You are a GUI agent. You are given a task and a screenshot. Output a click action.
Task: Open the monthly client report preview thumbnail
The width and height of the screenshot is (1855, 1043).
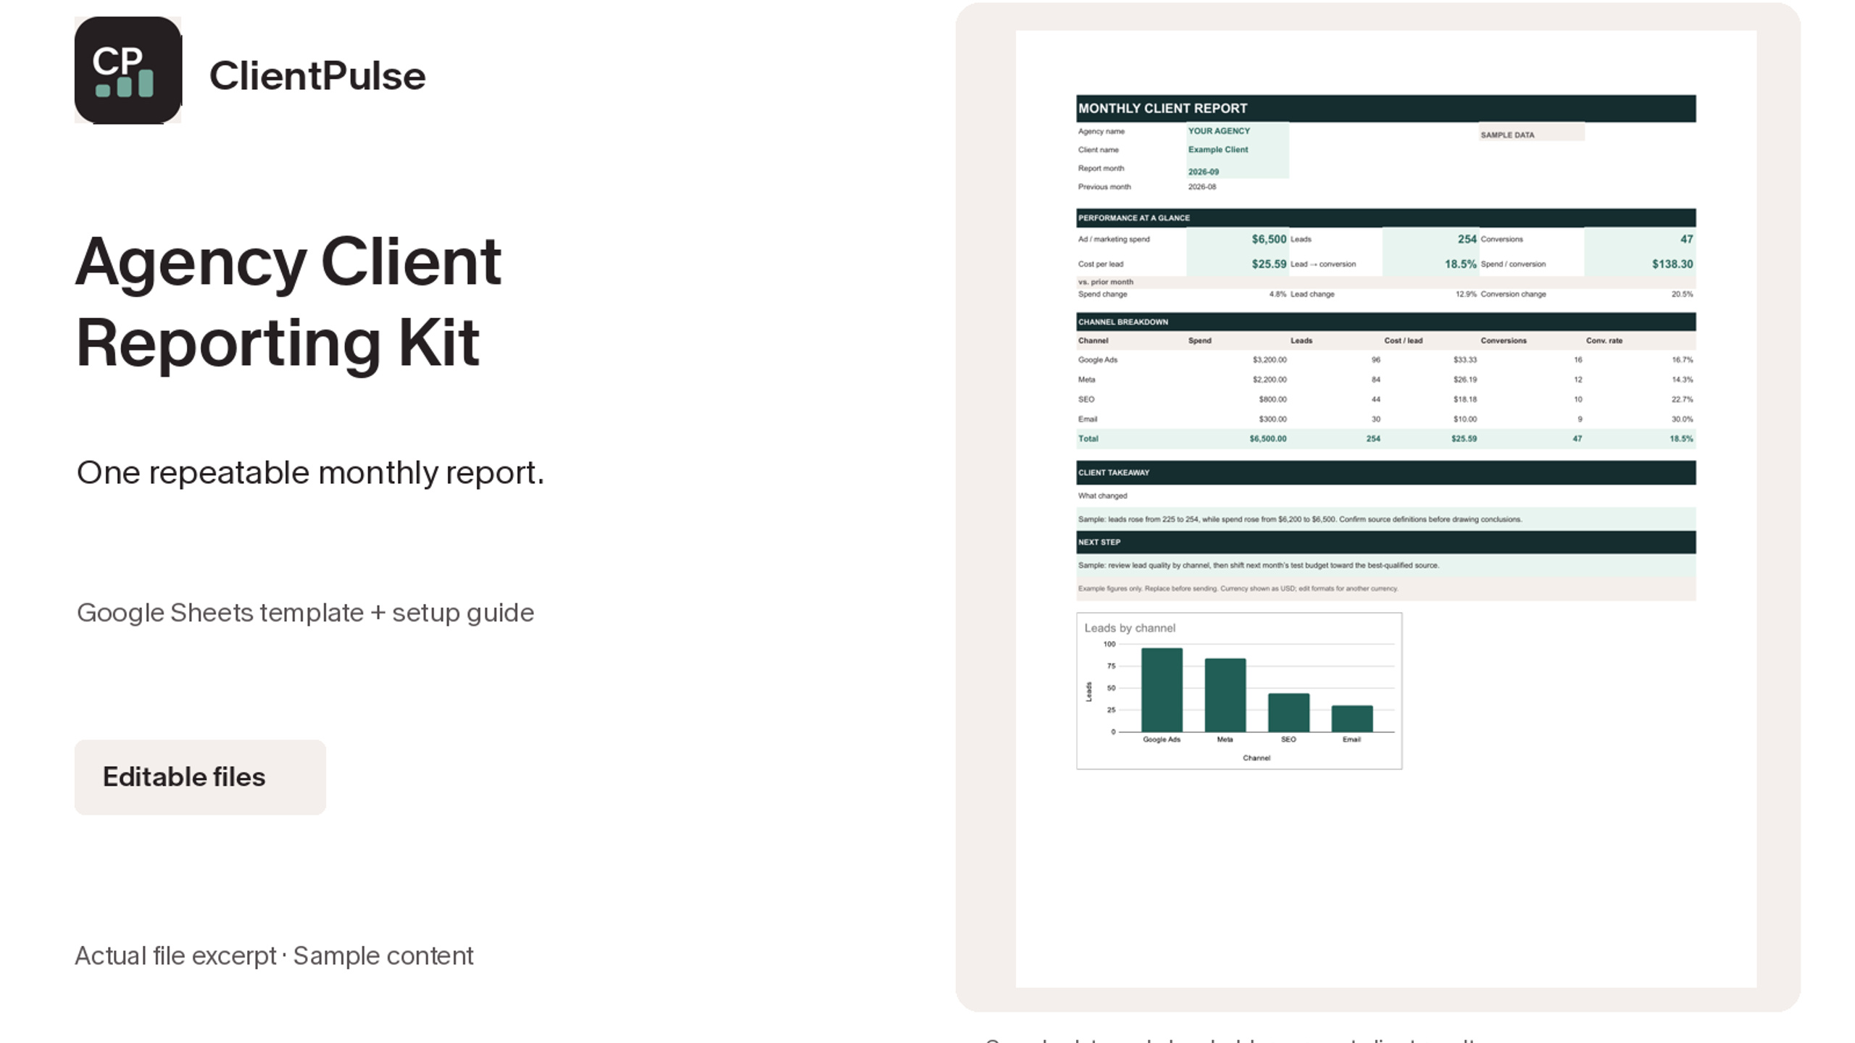coord(1385,508)
